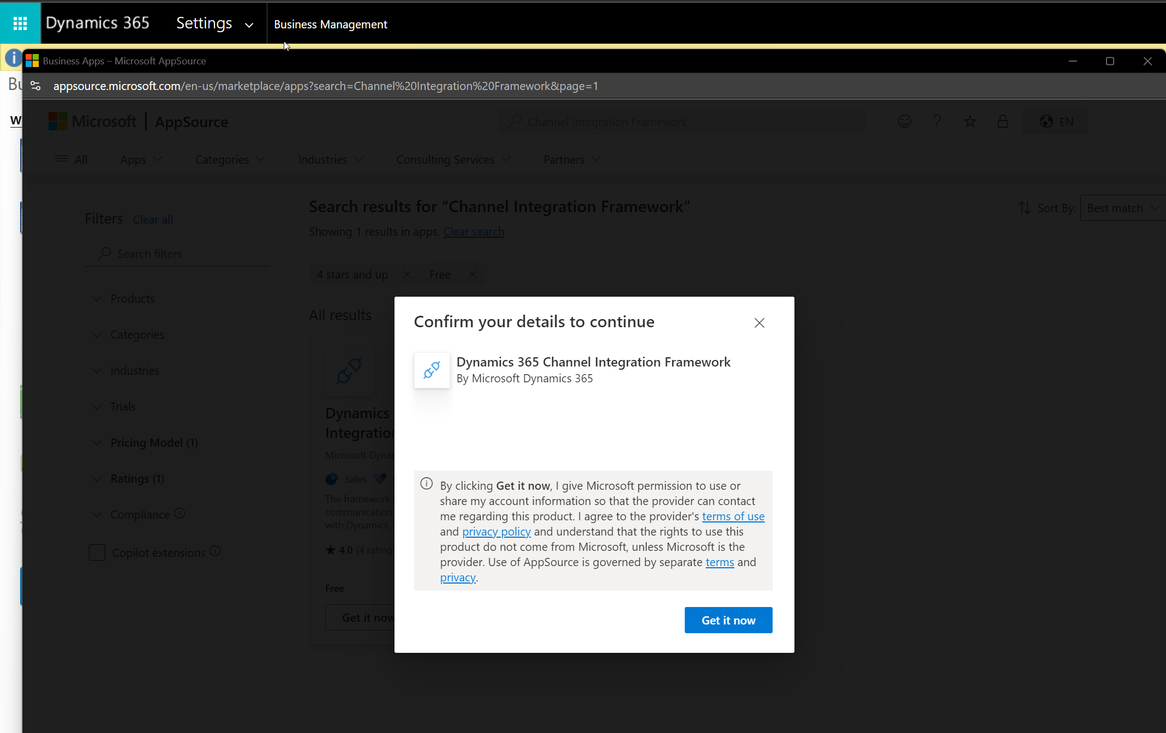Expand the Consulting Services navigation menu

[x=453, y=159]
